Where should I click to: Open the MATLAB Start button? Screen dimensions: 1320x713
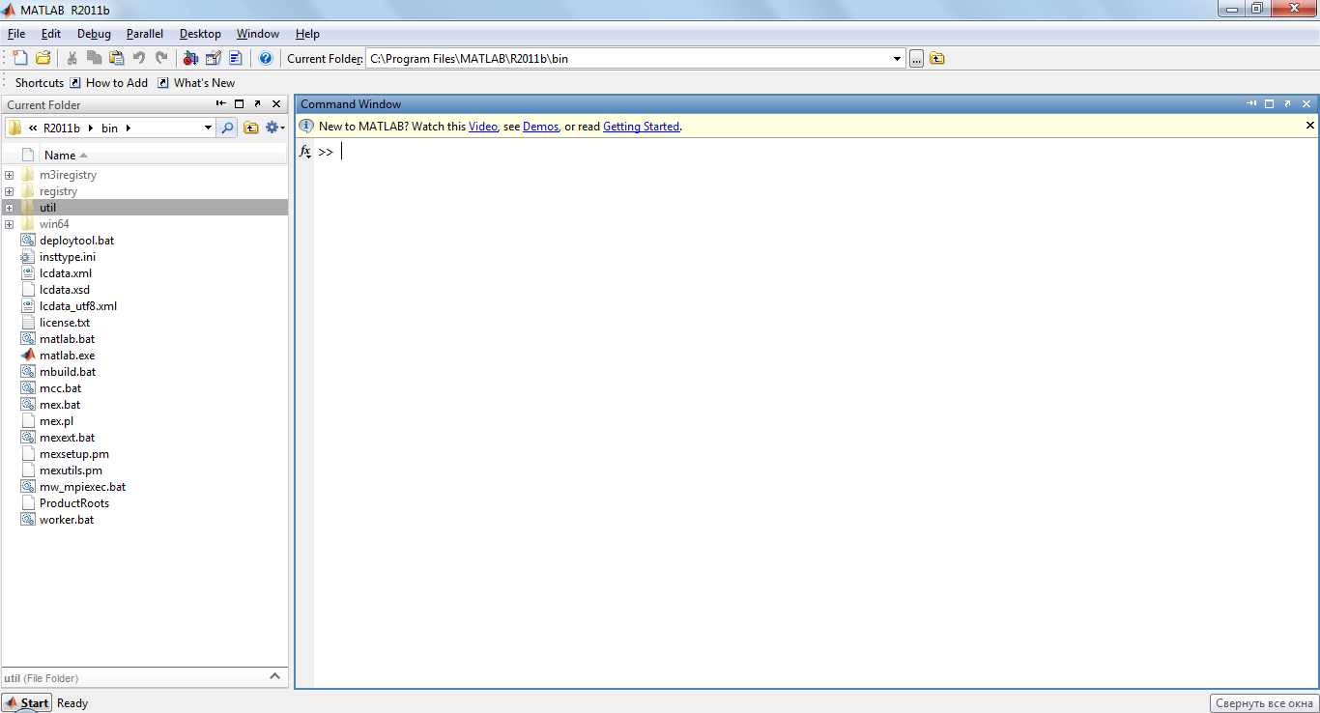tap(26, 703)
